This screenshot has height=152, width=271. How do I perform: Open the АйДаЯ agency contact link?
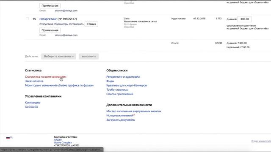coord(58,140)
